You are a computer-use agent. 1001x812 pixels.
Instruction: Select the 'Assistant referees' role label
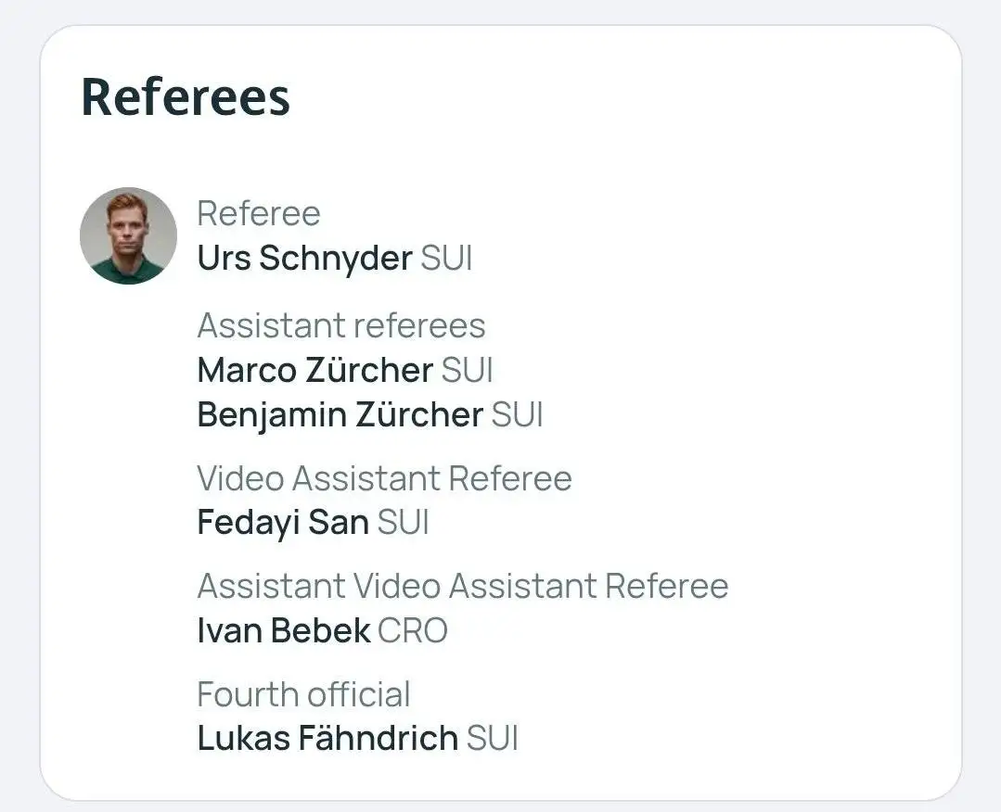[340, 325]
